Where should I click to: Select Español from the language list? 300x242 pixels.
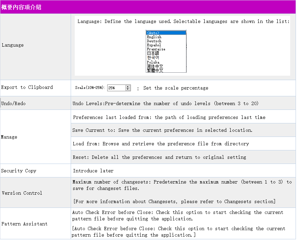click(154, 45)
